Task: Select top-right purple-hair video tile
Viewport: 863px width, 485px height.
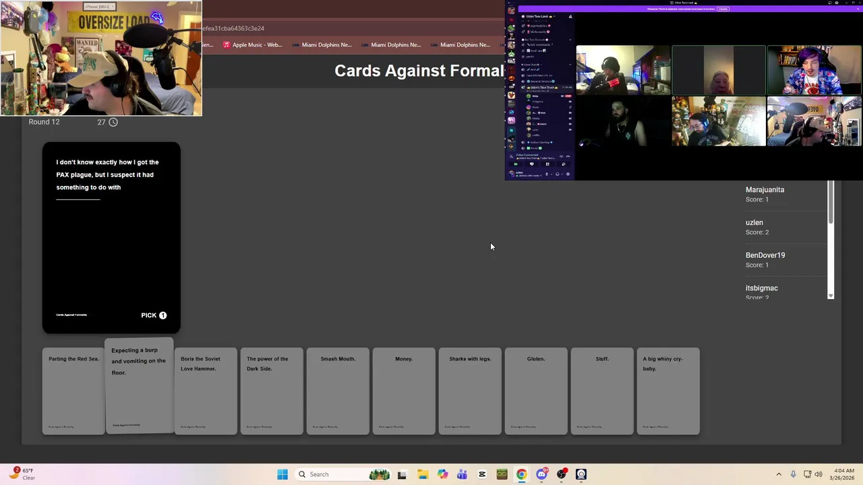Action: [x=814, y=70]
